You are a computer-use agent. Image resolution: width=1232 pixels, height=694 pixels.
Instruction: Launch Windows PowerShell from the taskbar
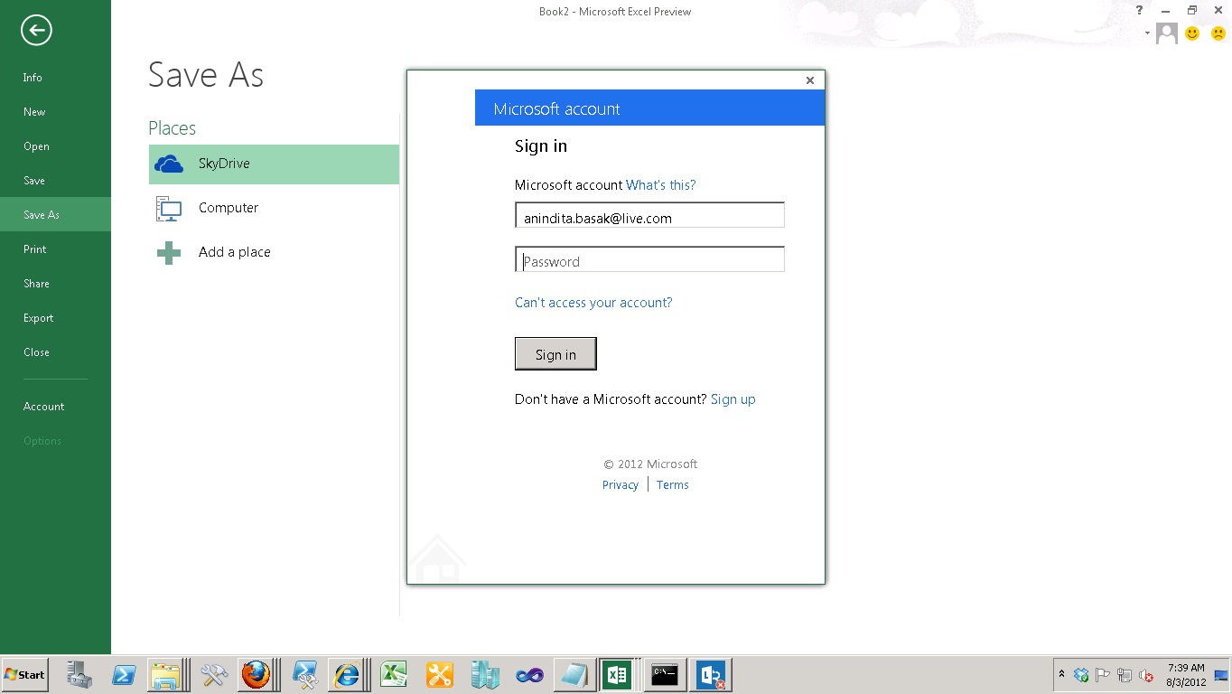point(124,674)
